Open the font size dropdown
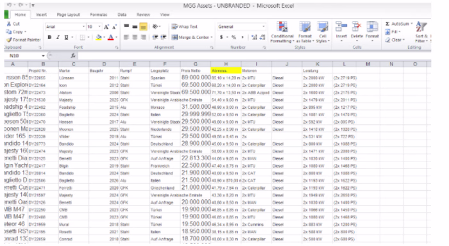Image resolution: width=449 pixels, height=246 pixels. [x=99, y=27]
